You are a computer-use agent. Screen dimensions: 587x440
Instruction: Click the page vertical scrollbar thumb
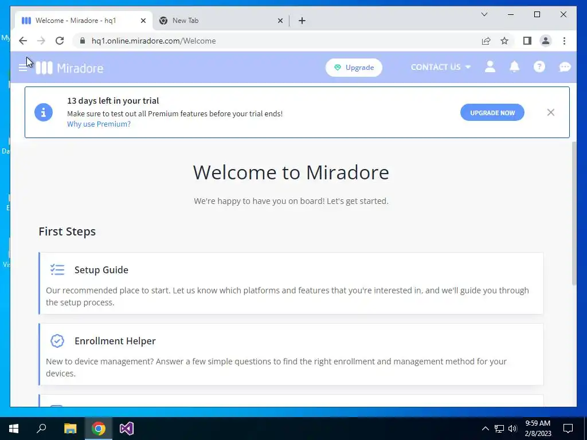[573, 213]
